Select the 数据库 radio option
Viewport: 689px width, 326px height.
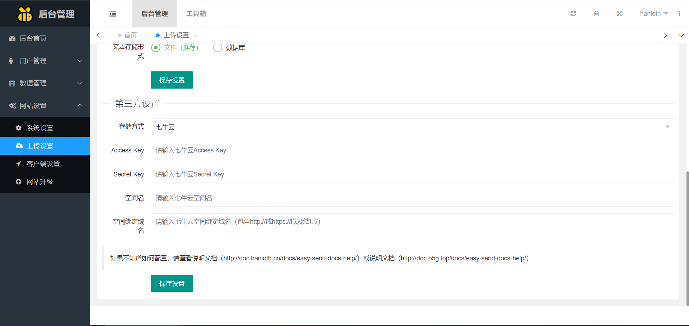coord(217,48)
